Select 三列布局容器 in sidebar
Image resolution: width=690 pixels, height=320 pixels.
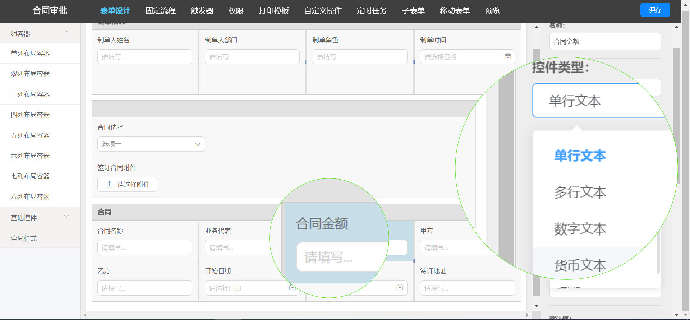(30, 94)
